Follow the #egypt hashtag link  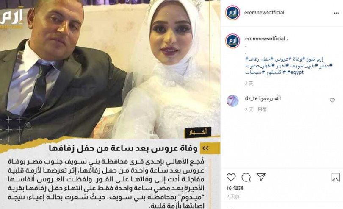coord(295,72)
